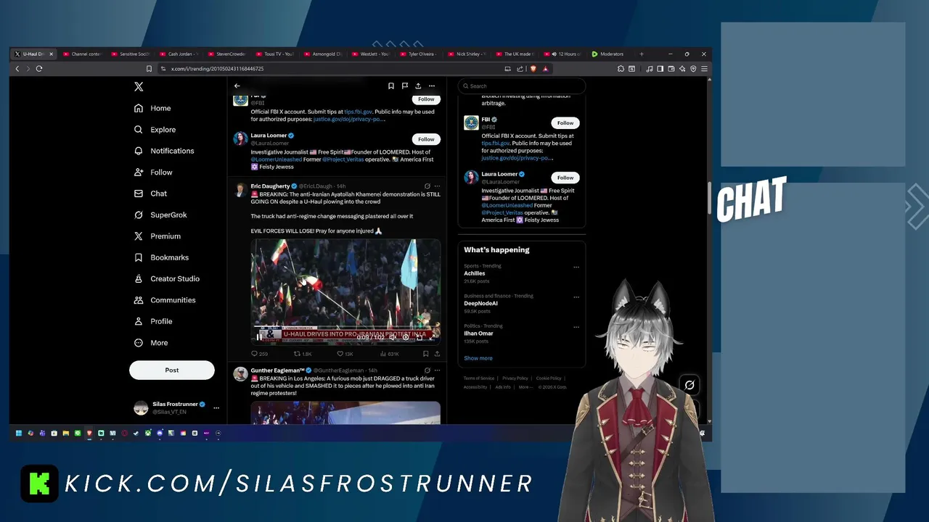The width and height of the screenshot is (929, 522).
Task: Go back with the trending page arrow
Action: [x=237, y=86]
